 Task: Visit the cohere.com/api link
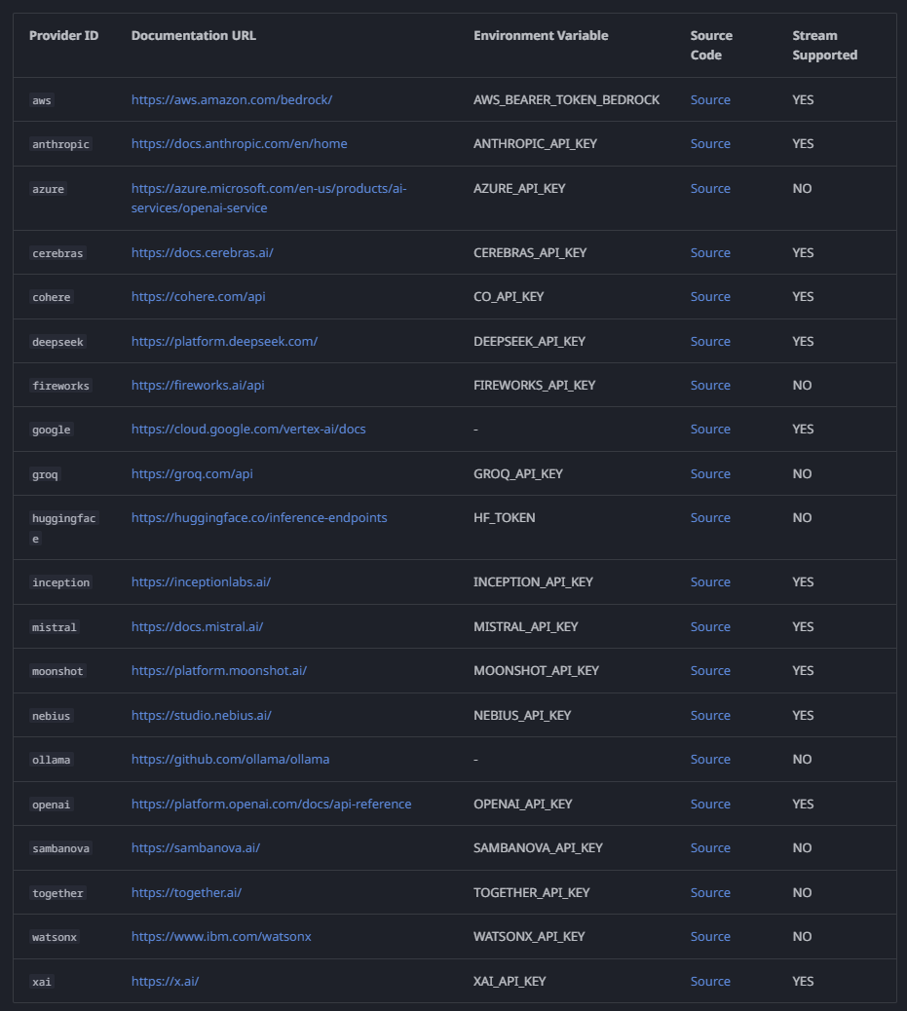click(x=198, y=297)
